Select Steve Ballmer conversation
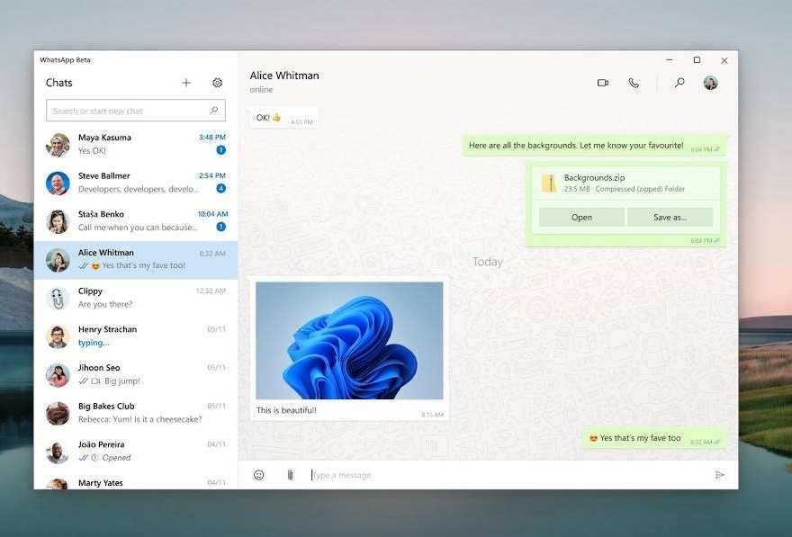 (136, 183)
